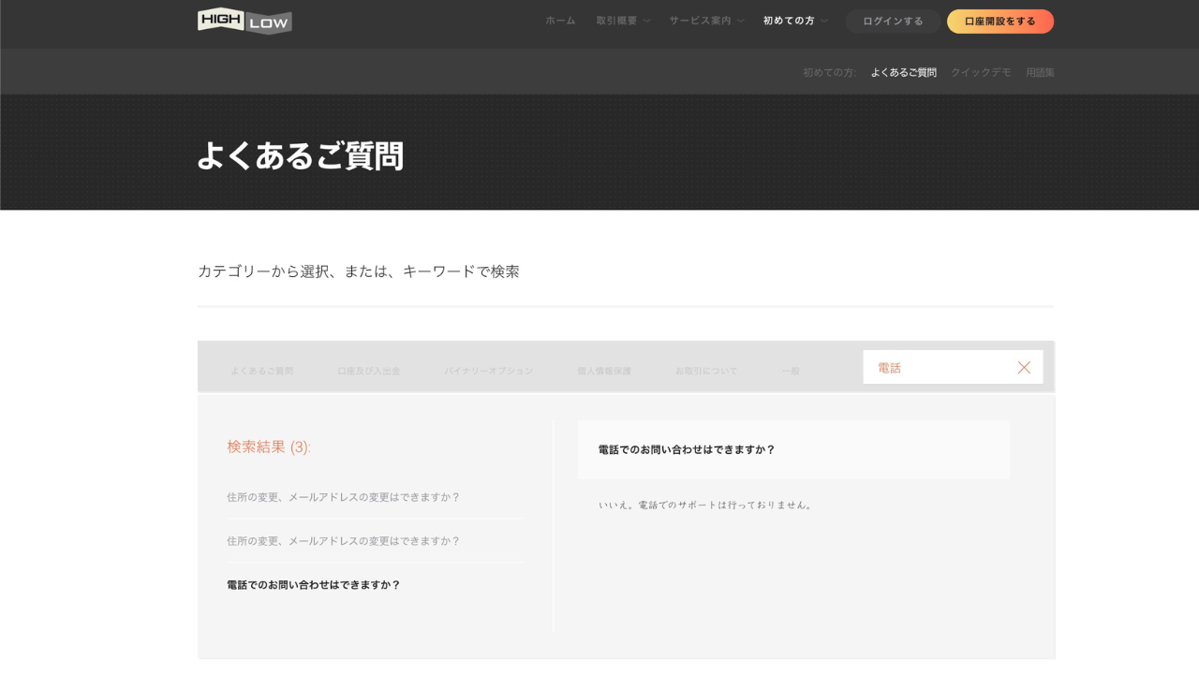Select the バイナリーオプション category tab

click(x=489, y=371)
